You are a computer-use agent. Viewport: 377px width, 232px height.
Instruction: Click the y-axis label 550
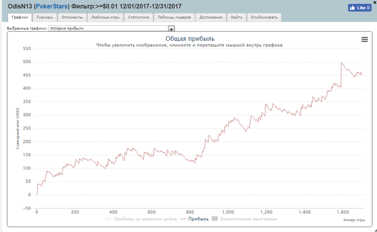point(27,49)
